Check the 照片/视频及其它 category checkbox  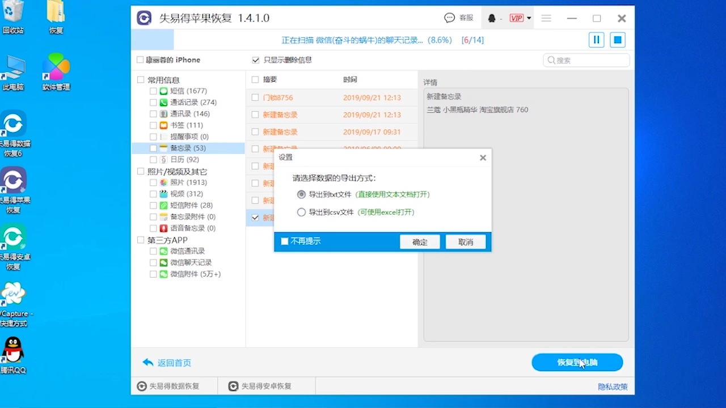pos(141,171)
